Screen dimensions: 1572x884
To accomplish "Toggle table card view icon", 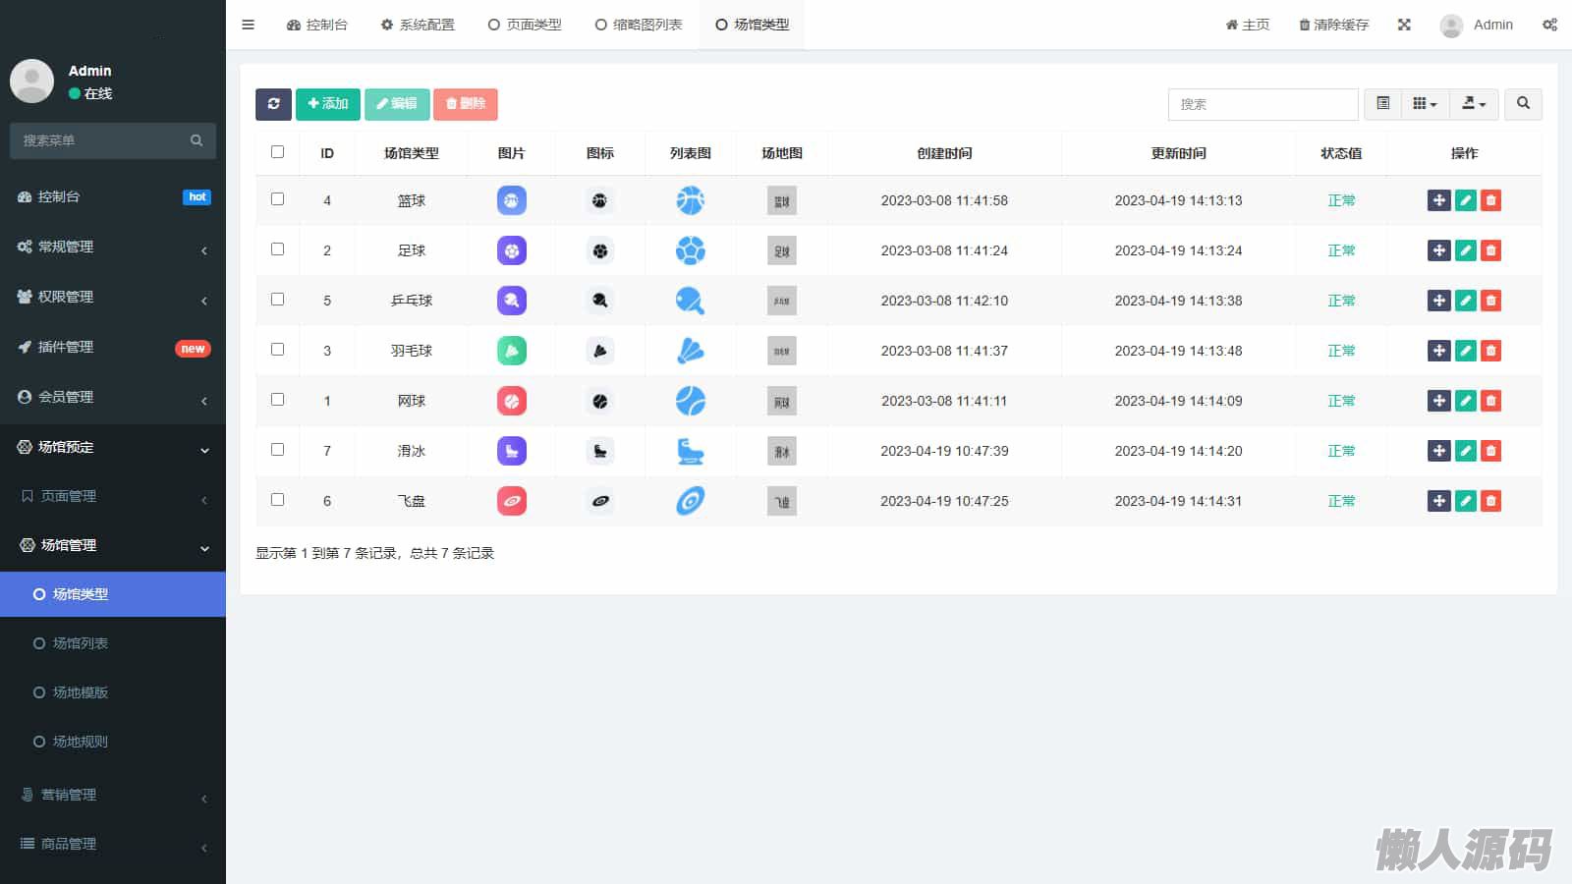I will pos(1382,104).
